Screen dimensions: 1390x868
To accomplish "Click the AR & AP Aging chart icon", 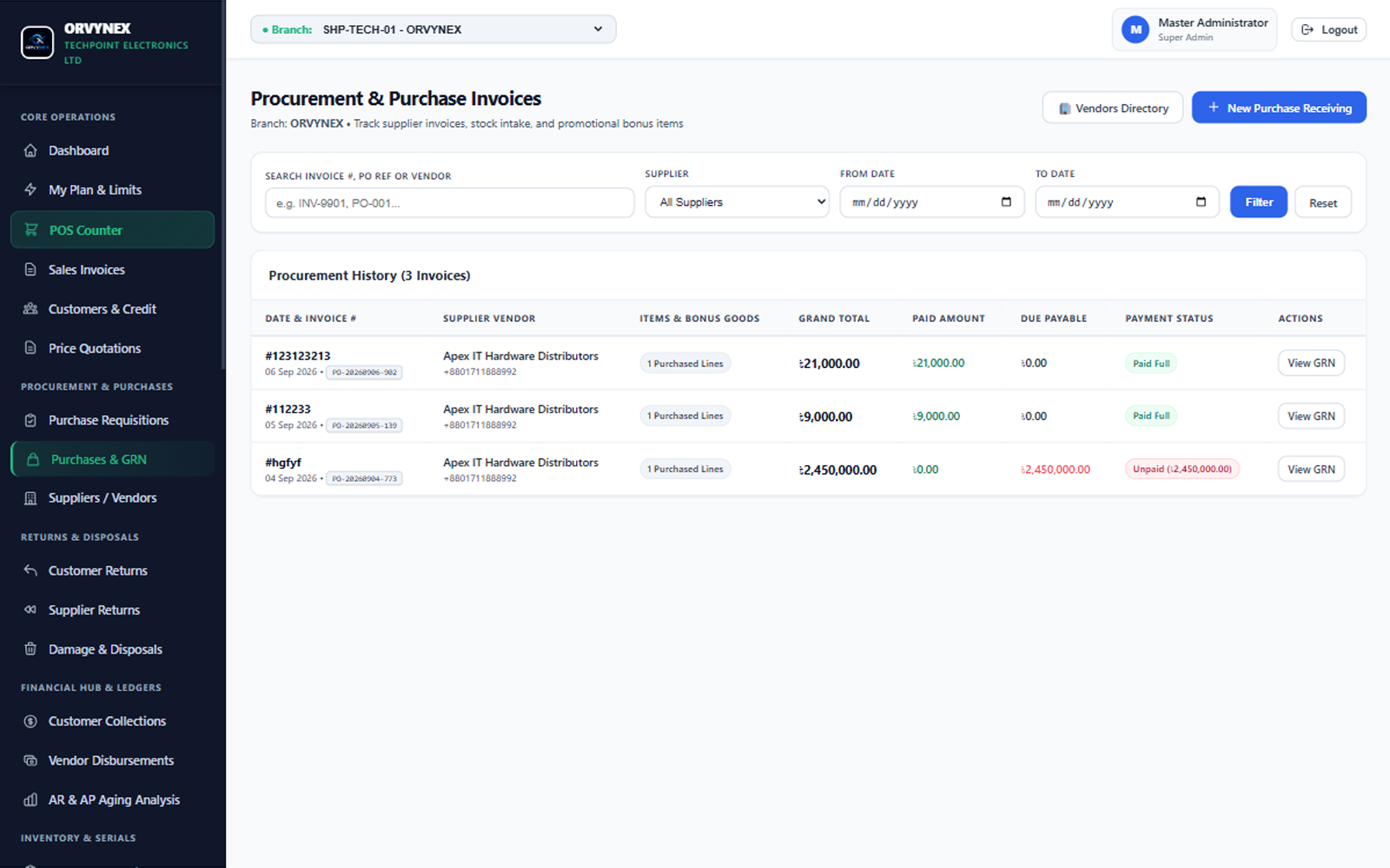I will coord(30,800).
